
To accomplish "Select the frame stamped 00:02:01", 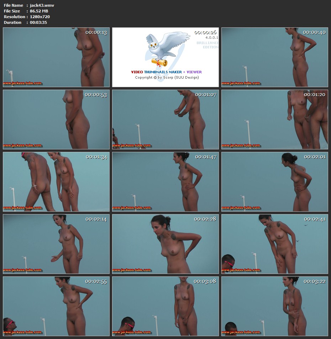I will [275, 182].
